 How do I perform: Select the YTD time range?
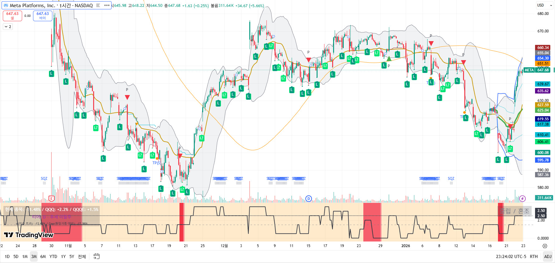pyautogui.click(x=53, y=256)
